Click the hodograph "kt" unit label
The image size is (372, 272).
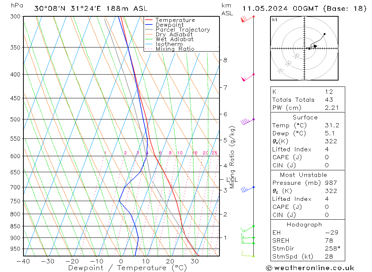tap(275, 20)
